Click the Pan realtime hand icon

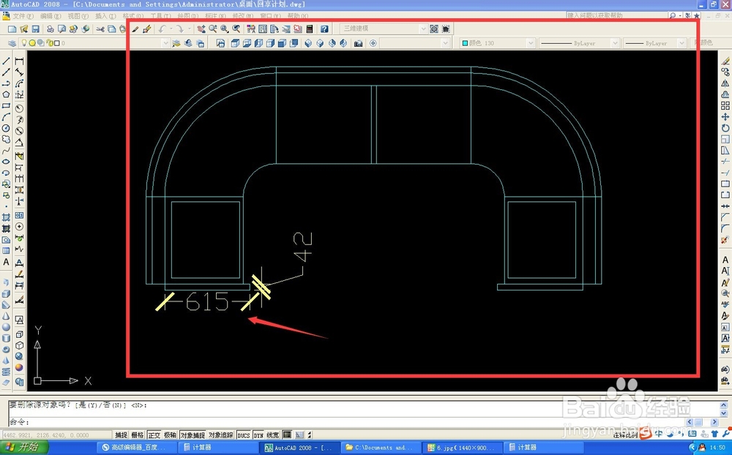tap(201, 29)
